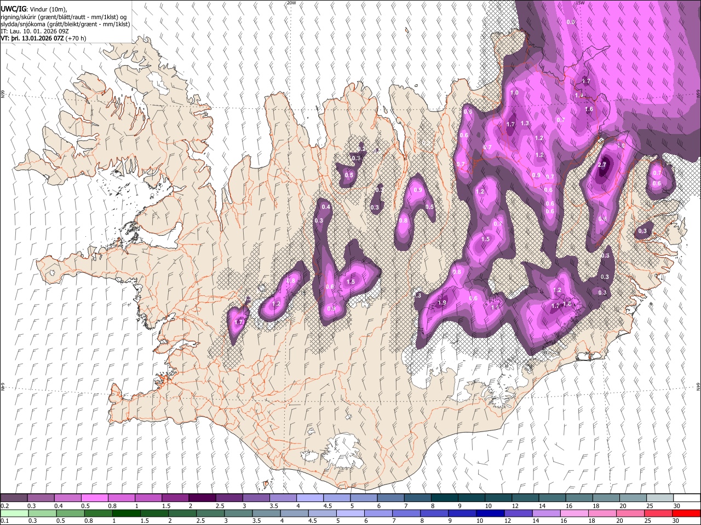701x525 pixels.
Task: Click the first 0.2–0.3 mauve swatch in top legend row
Action: (x=14, y=498)
